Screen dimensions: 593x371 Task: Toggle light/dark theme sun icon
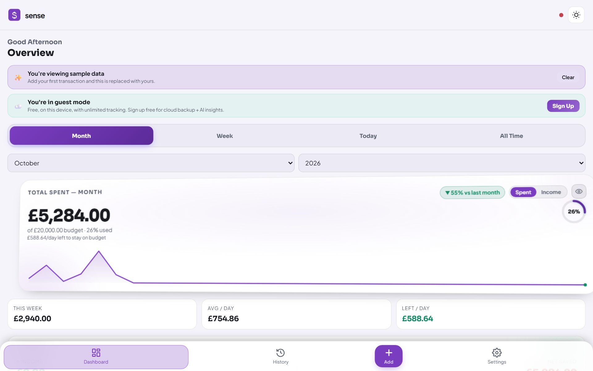point(576,15)
